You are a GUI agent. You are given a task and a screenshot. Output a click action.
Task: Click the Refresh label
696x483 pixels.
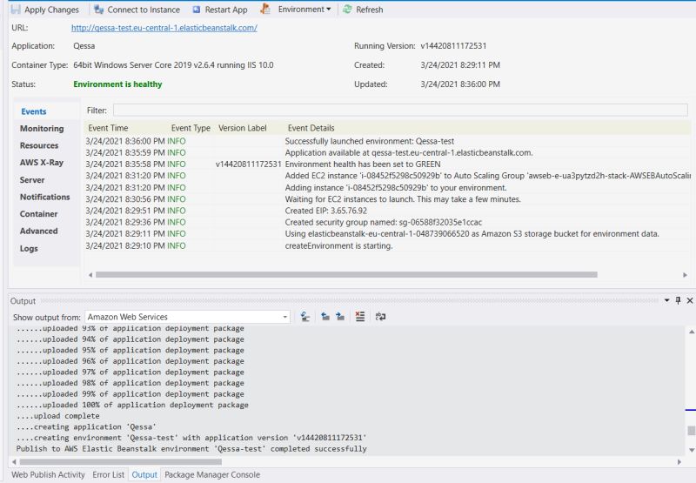pyautogui.click(x=369, y=10)
